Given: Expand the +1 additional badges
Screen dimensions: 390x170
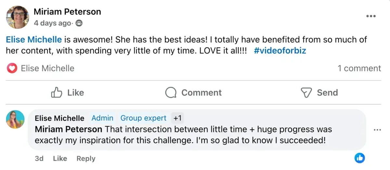Looking at the screenshot, I should point(177,118).
